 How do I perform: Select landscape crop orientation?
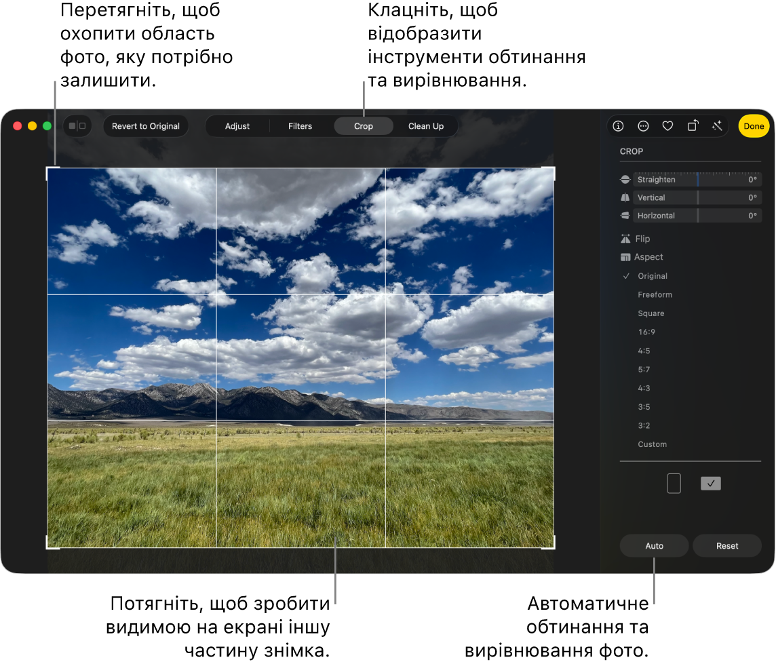point(710,484)
